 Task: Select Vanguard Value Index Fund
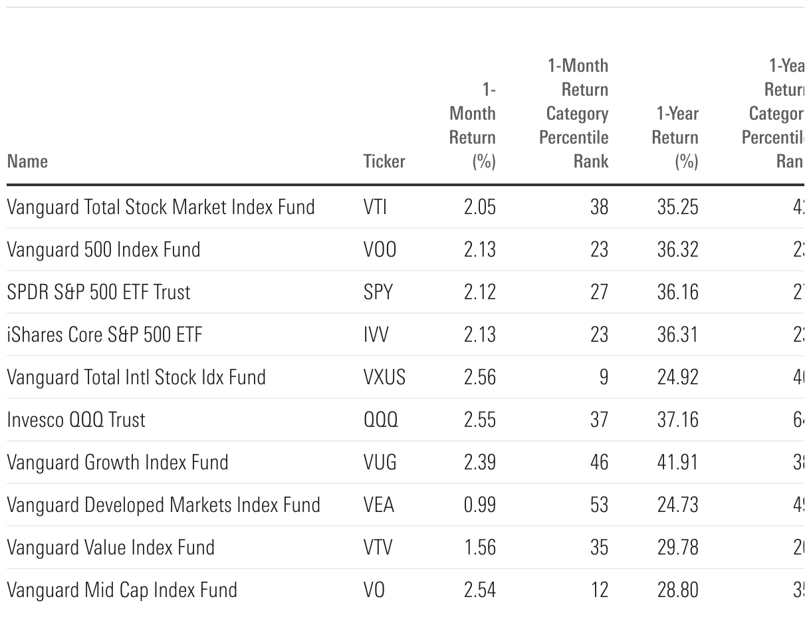click(x=111, y=548)
